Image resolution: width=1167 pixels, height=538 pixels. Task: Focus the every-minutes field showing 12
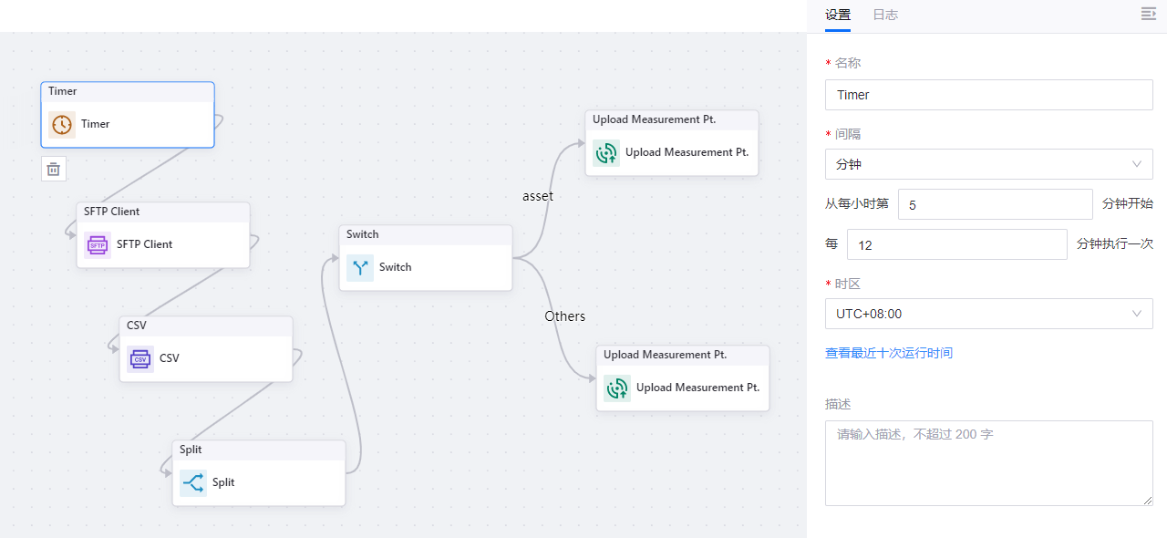[x=956, y=244]
